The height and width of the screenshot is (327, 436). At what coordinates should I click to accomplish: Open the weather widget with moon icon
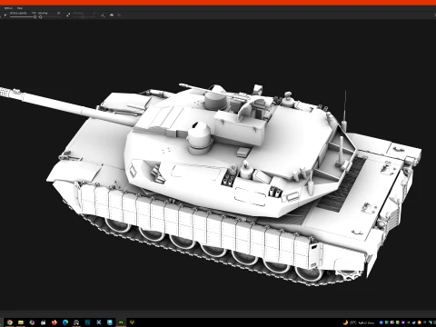[359, 322]
